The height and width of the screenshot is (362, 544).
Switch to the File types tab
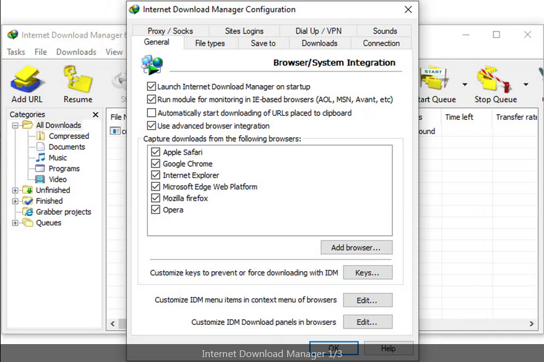(x=210, y=43)
